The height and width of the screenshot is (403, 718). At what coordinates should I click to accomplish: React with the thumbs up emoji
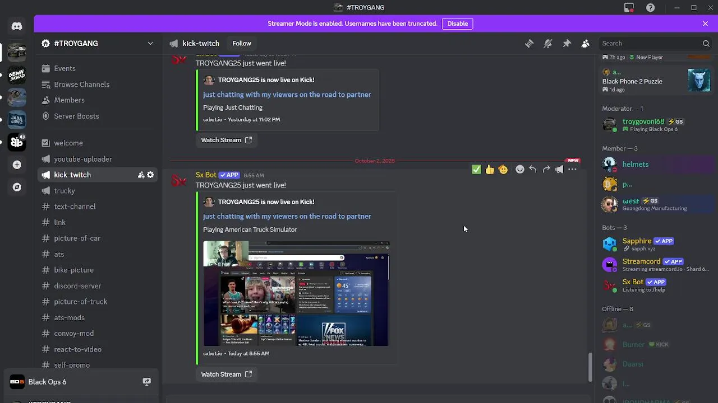tap(490, 169)
